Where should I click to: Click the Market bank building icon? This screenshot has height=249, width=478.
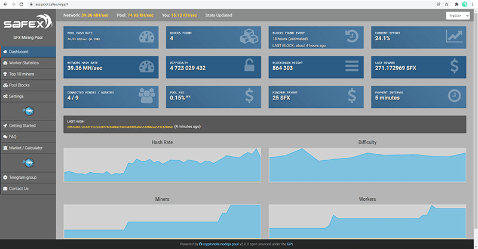click(5, 148)
